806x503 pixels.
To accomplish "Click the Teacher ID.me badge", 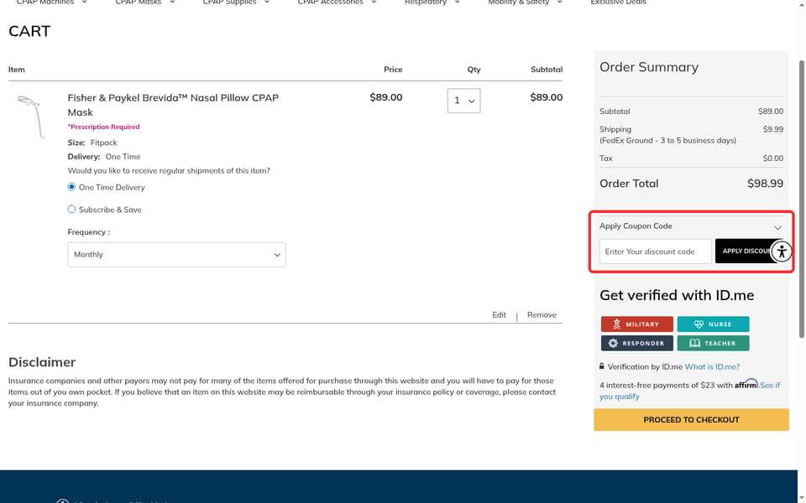I will [x=713, y=344].
